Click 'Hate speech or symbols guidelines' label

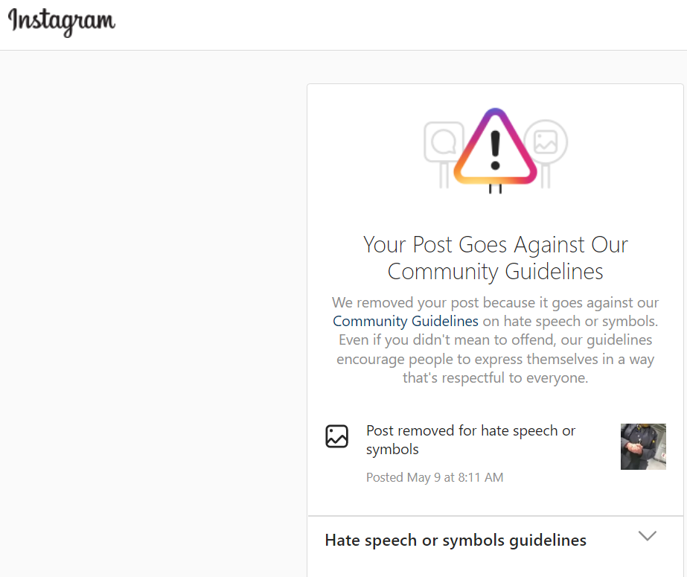click(456, 541)
